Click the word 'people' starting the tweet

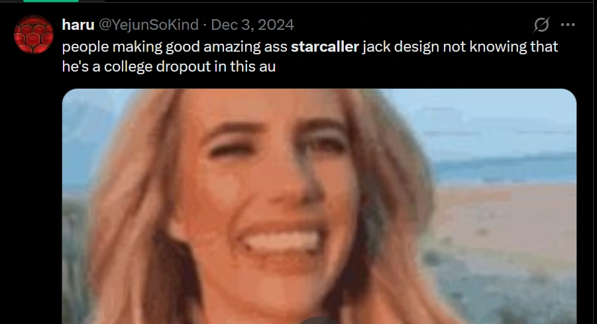(x=85, y=47)
